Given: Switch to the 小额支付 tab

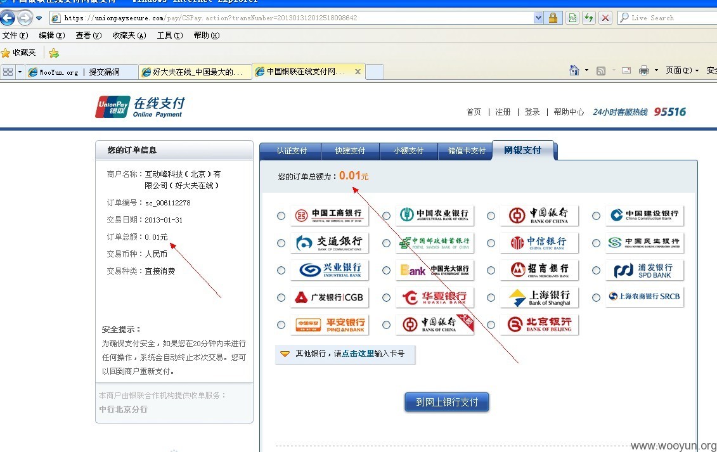Looking at the screenshot, I should 408,151.
